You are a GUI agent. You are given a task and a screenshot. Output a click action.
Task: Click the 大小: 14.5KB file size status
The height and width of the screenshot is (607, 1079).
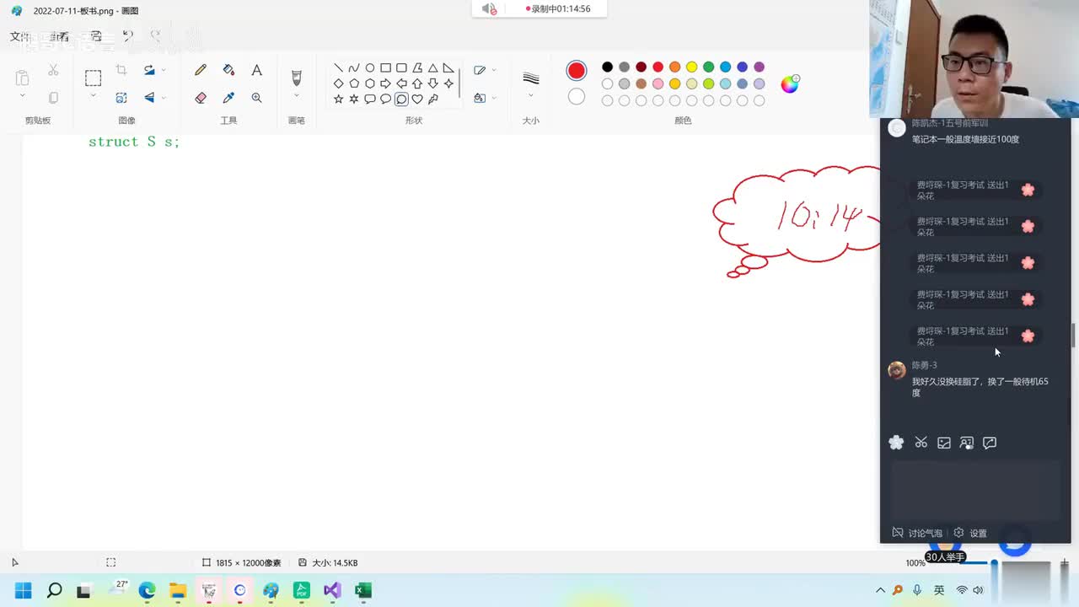328,562
